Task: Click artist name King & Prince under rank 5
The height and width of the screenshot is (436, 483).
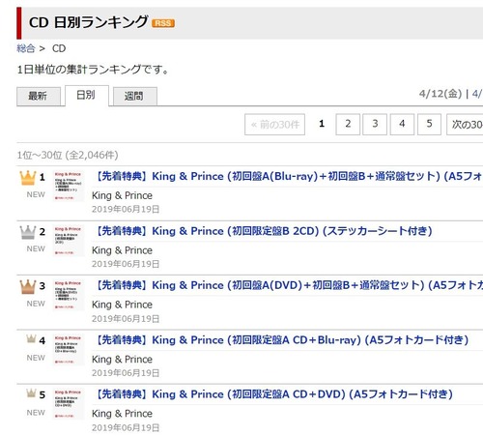Action: pos(122,414)
